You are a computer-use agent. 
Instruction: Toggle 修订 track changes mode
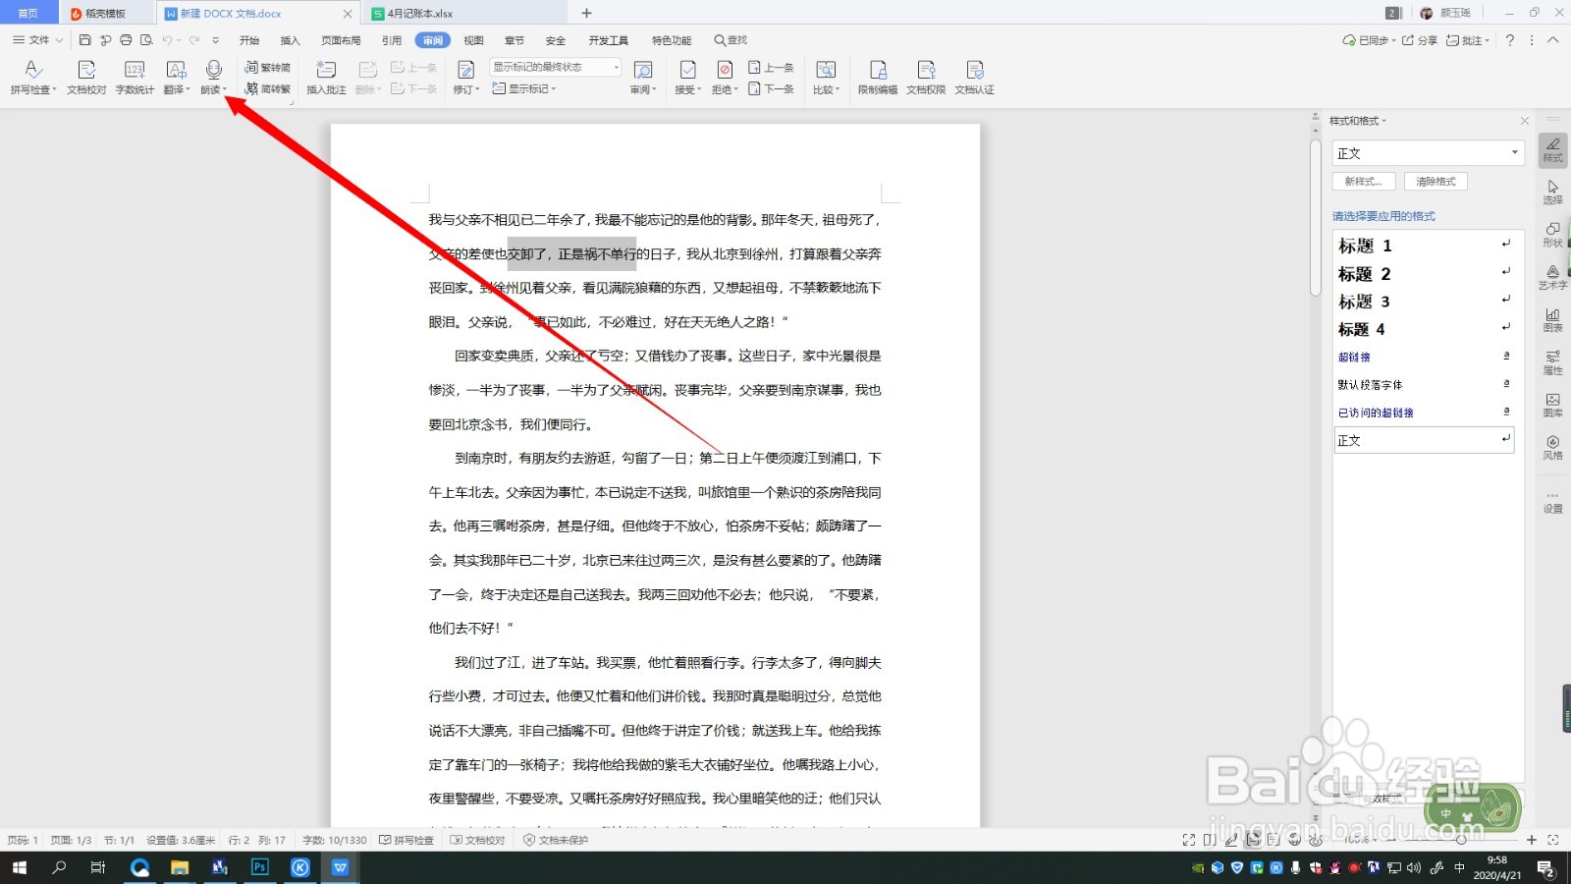pyautogui.click(x=464, y=78)
